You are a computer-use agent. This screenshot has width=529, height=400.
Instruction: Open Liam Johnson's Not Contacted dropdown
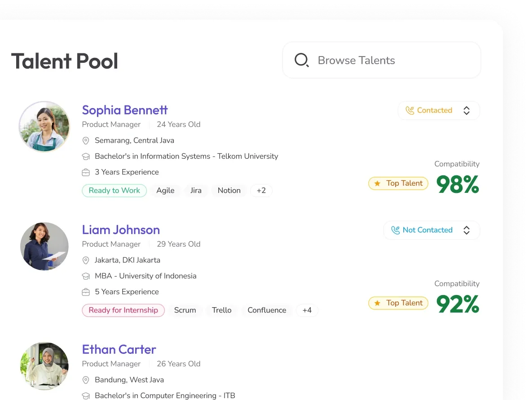pos(432,230)
